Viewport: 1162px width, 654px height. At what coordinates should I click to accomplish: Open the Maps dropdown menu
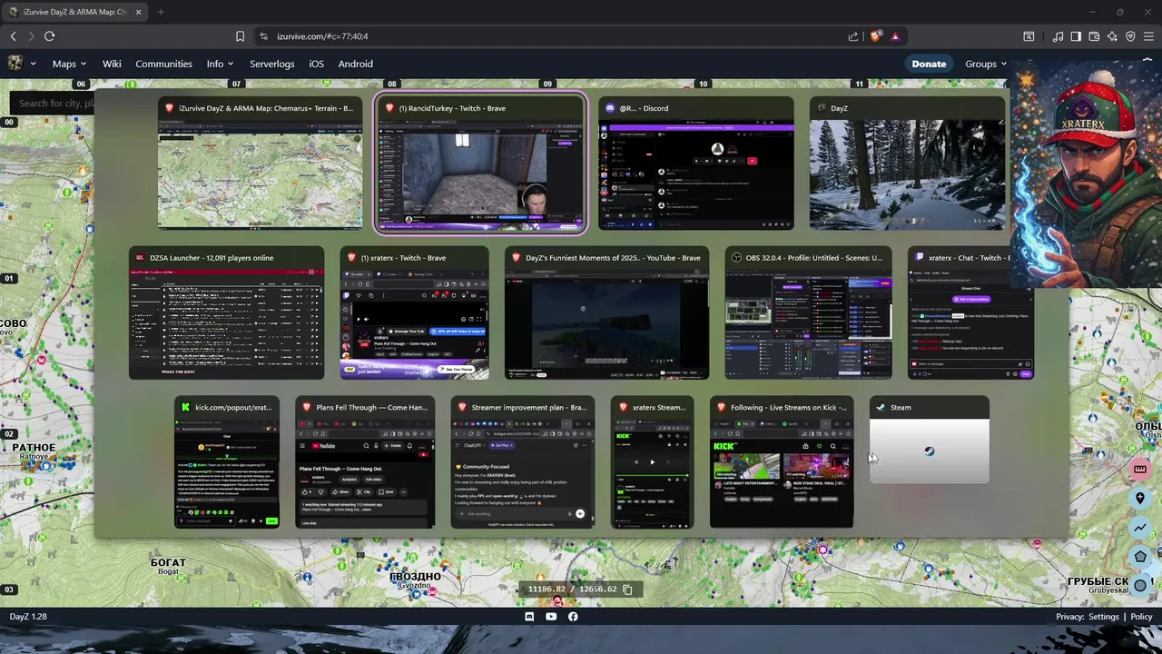pos(69,64)
